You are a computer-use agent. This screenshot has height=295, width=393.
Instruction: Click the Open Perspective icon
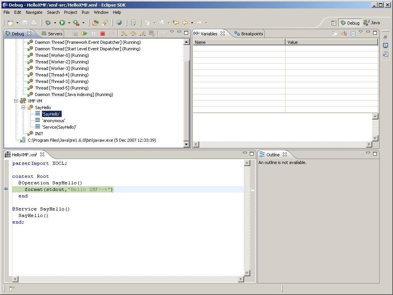click(x=334, y=23)
